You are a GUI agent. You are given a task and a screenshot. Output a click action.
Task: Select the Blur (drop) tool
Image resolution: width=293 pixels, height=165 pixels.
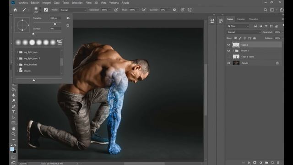[x=13, y=95]
